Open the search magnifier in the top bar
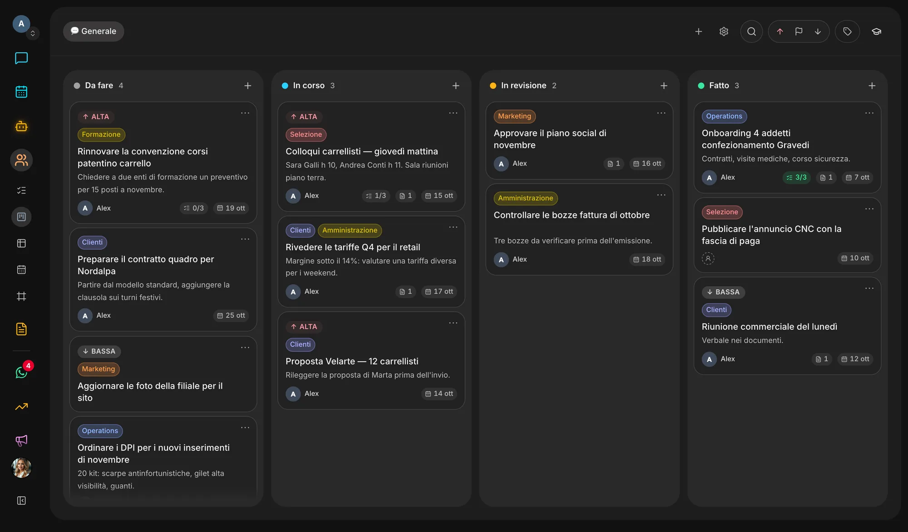 click(x=751, y=31)
